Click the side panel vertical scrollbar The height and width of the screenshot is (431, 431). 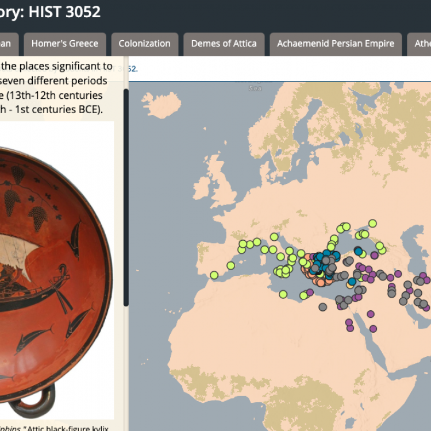126,197
